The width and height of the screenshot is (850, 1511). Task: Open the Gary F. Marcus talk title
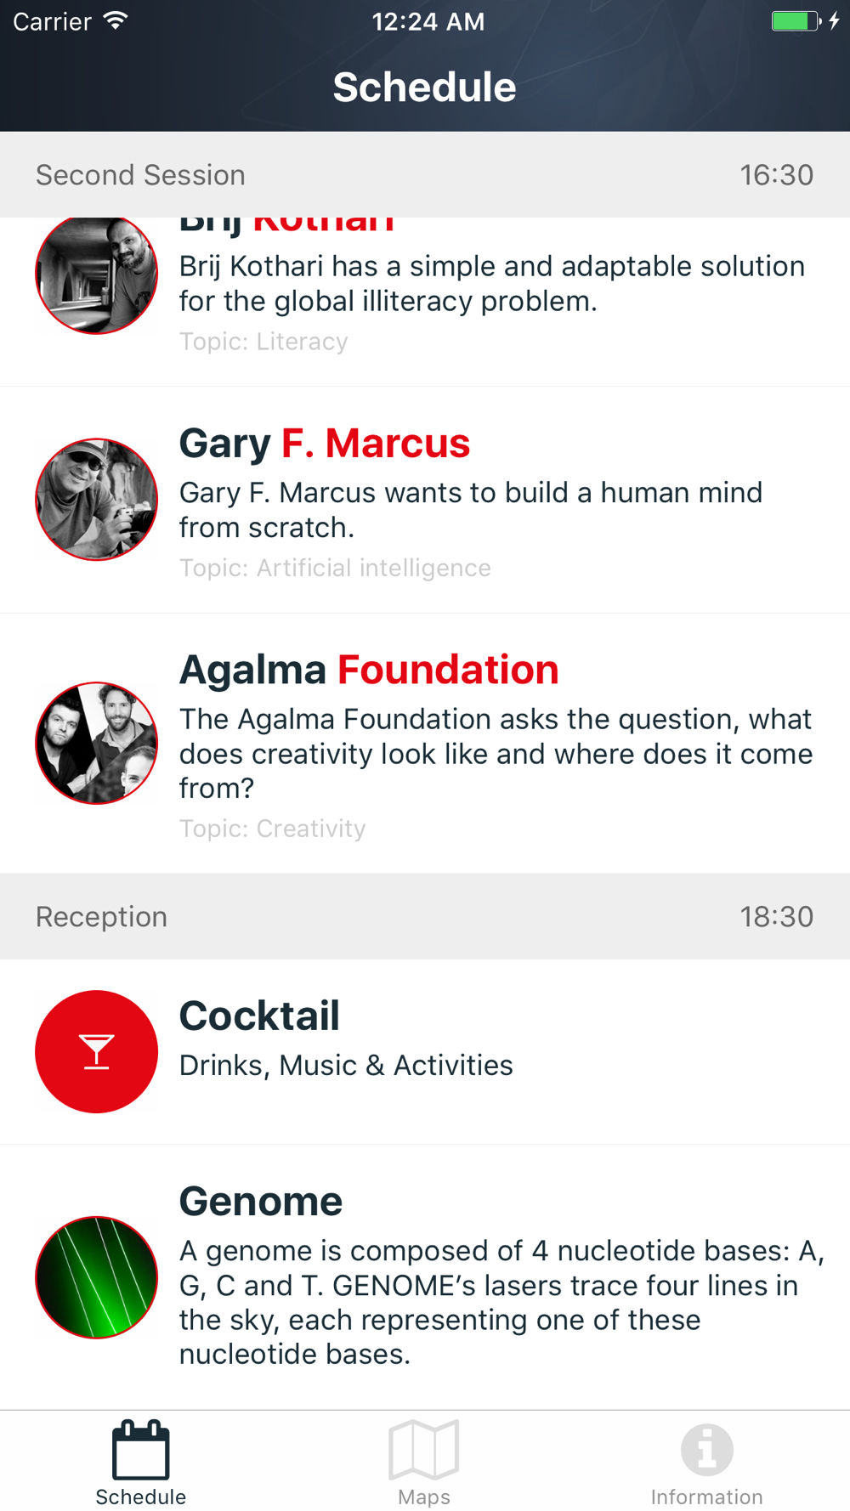click(x=325, y=443)
